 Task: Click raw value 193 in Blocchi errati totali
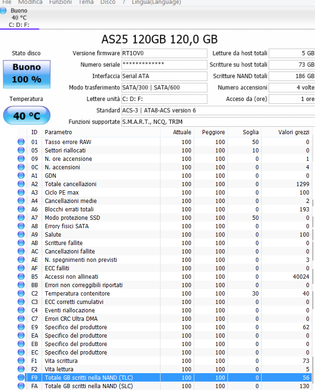tap(304, 209)
